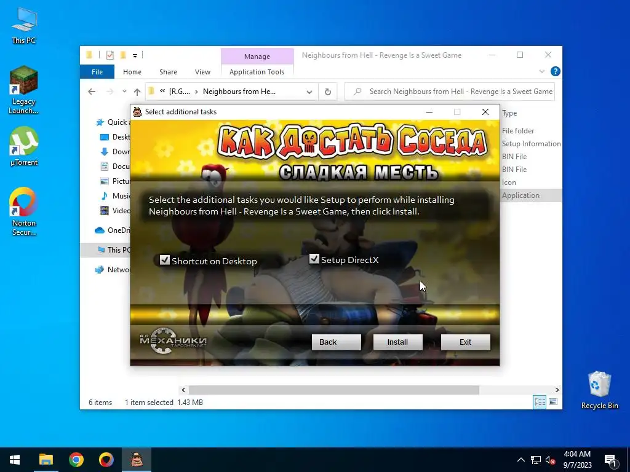Open the File menu in Explorer
Image resolution: width=630 pixels, height=472 pixels.
97,72
